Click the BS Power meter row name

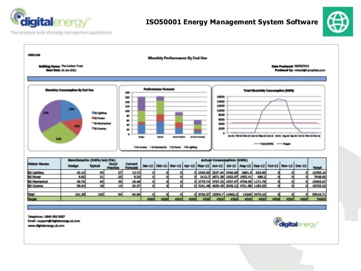(35, 177)
